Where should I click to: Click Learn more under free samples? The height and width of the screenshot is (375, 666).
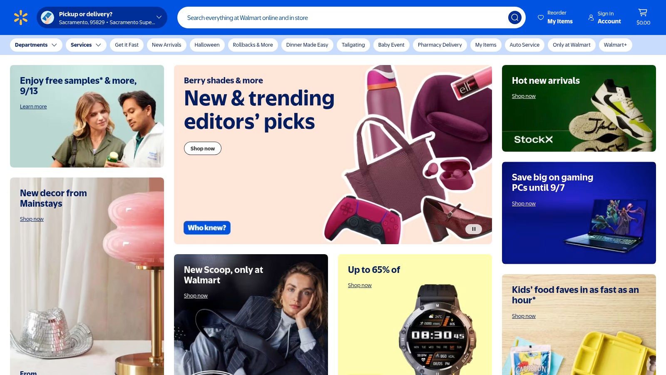pyautogui.click(x=33, y=107)
